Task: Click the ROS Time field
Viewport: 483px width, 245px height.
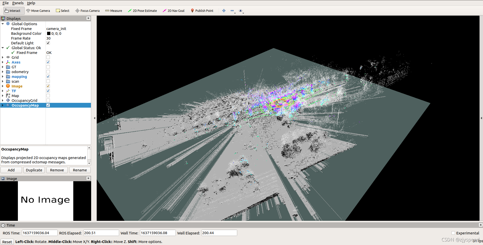Action: pyautogui.click(x=40, y=233)
